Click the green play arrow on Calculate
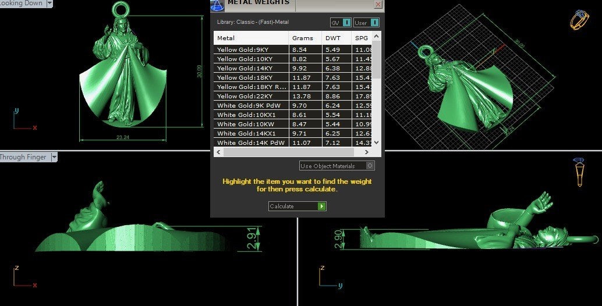The height and width of the screenshot is (306, 602). (x=322, y=207)
